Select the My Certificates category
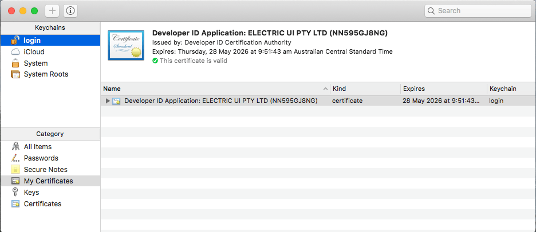 (48, 181)
